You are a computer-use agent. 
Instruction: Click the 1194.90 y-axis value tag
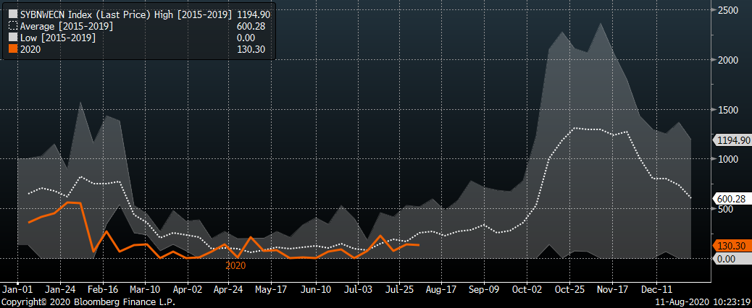point(732,140)
